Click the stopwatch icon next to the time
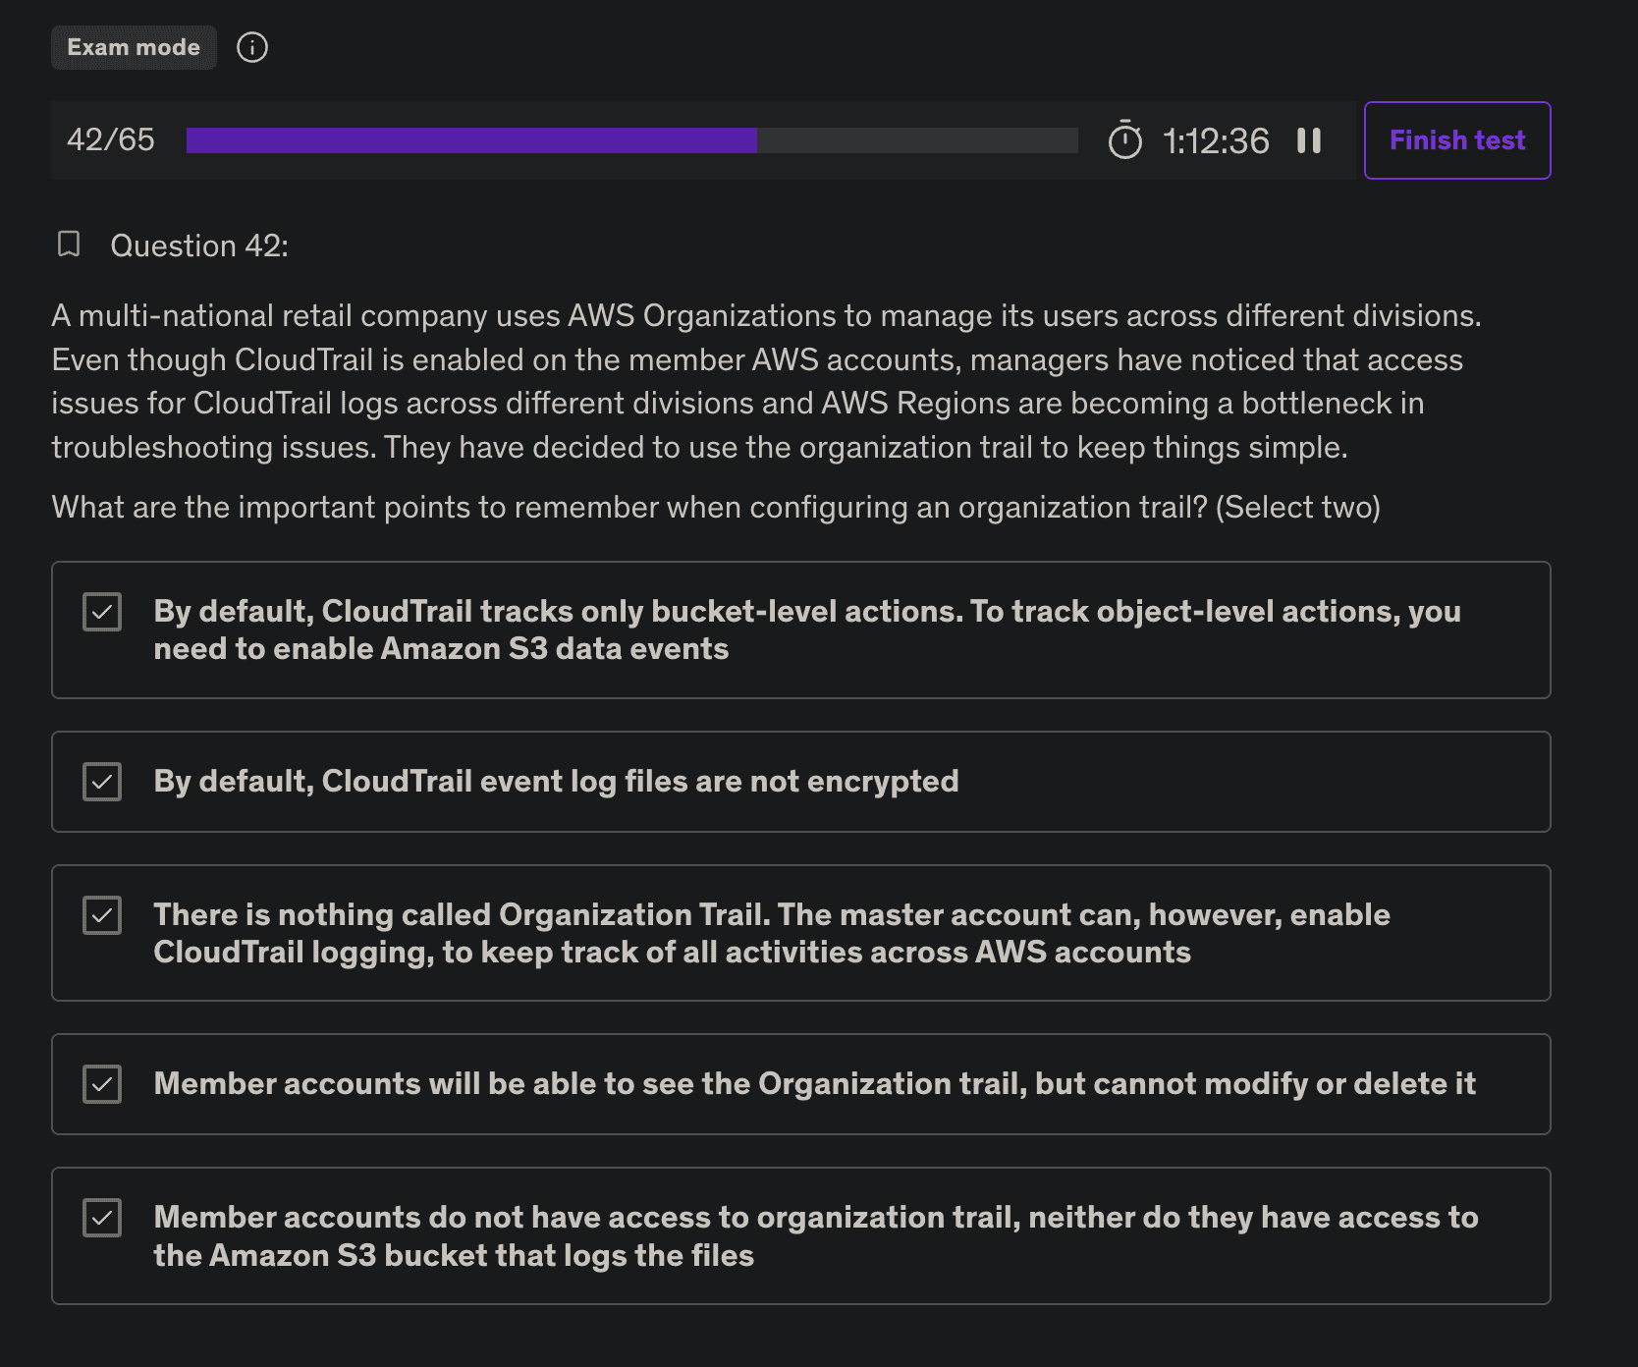 point(1124,140)
